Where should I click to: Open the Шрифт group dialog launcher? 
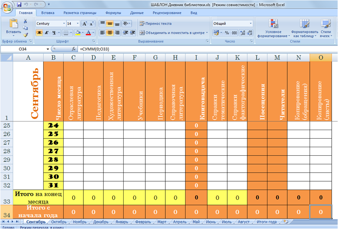tap(94, 41)
